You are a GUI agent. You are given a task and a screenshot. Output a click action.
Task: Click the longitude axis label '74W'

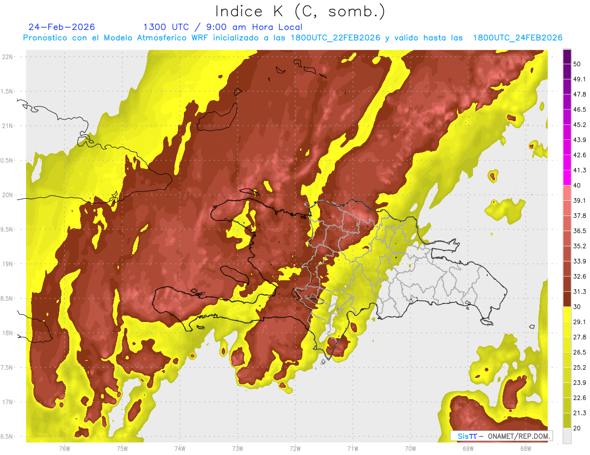click(x=180, y=449)
